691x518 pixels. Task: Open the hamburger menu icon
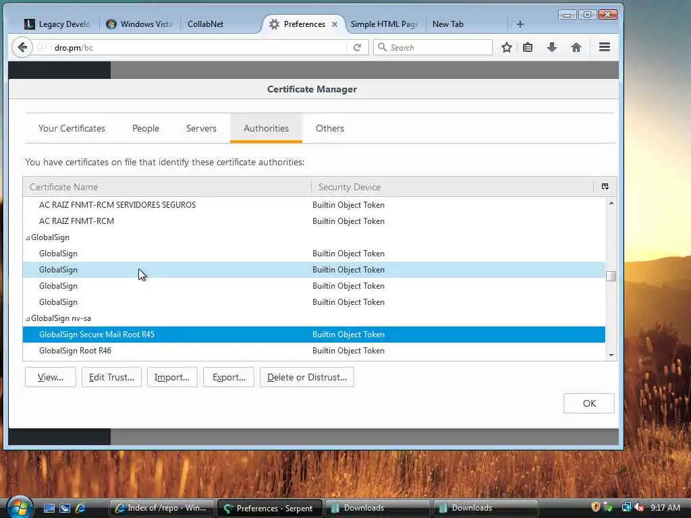click(x=604, y=47)
